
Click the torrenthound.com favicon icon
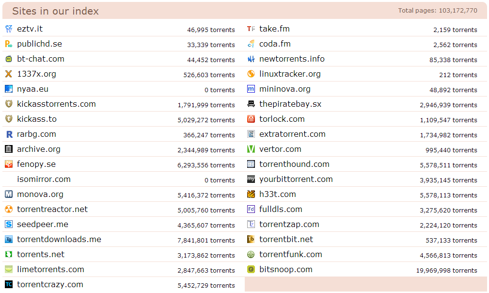pos(251,164)
